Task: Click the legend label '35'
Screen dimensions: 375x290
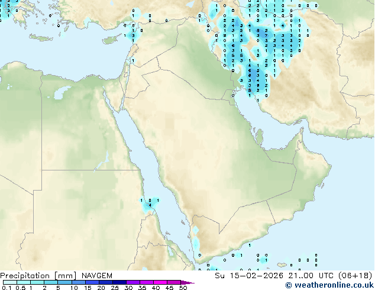Action: [143, 288]
